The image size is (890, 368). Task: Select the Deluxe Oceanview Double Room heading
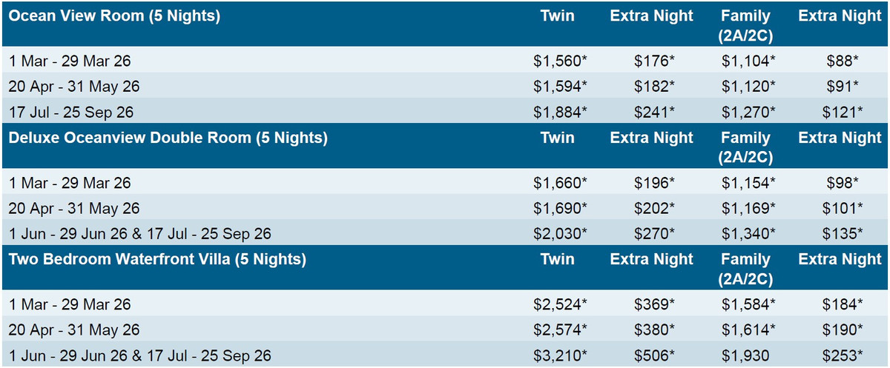[168, 138]
